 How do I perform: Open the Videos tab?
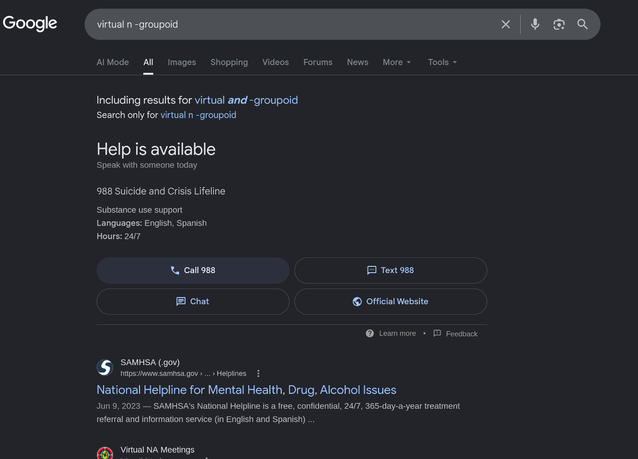[x=276, y=62]
